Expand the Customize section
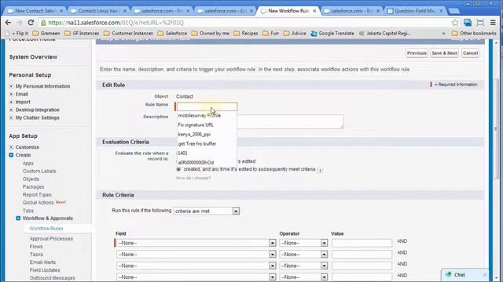The image size is (503, 282). point(11,147)
